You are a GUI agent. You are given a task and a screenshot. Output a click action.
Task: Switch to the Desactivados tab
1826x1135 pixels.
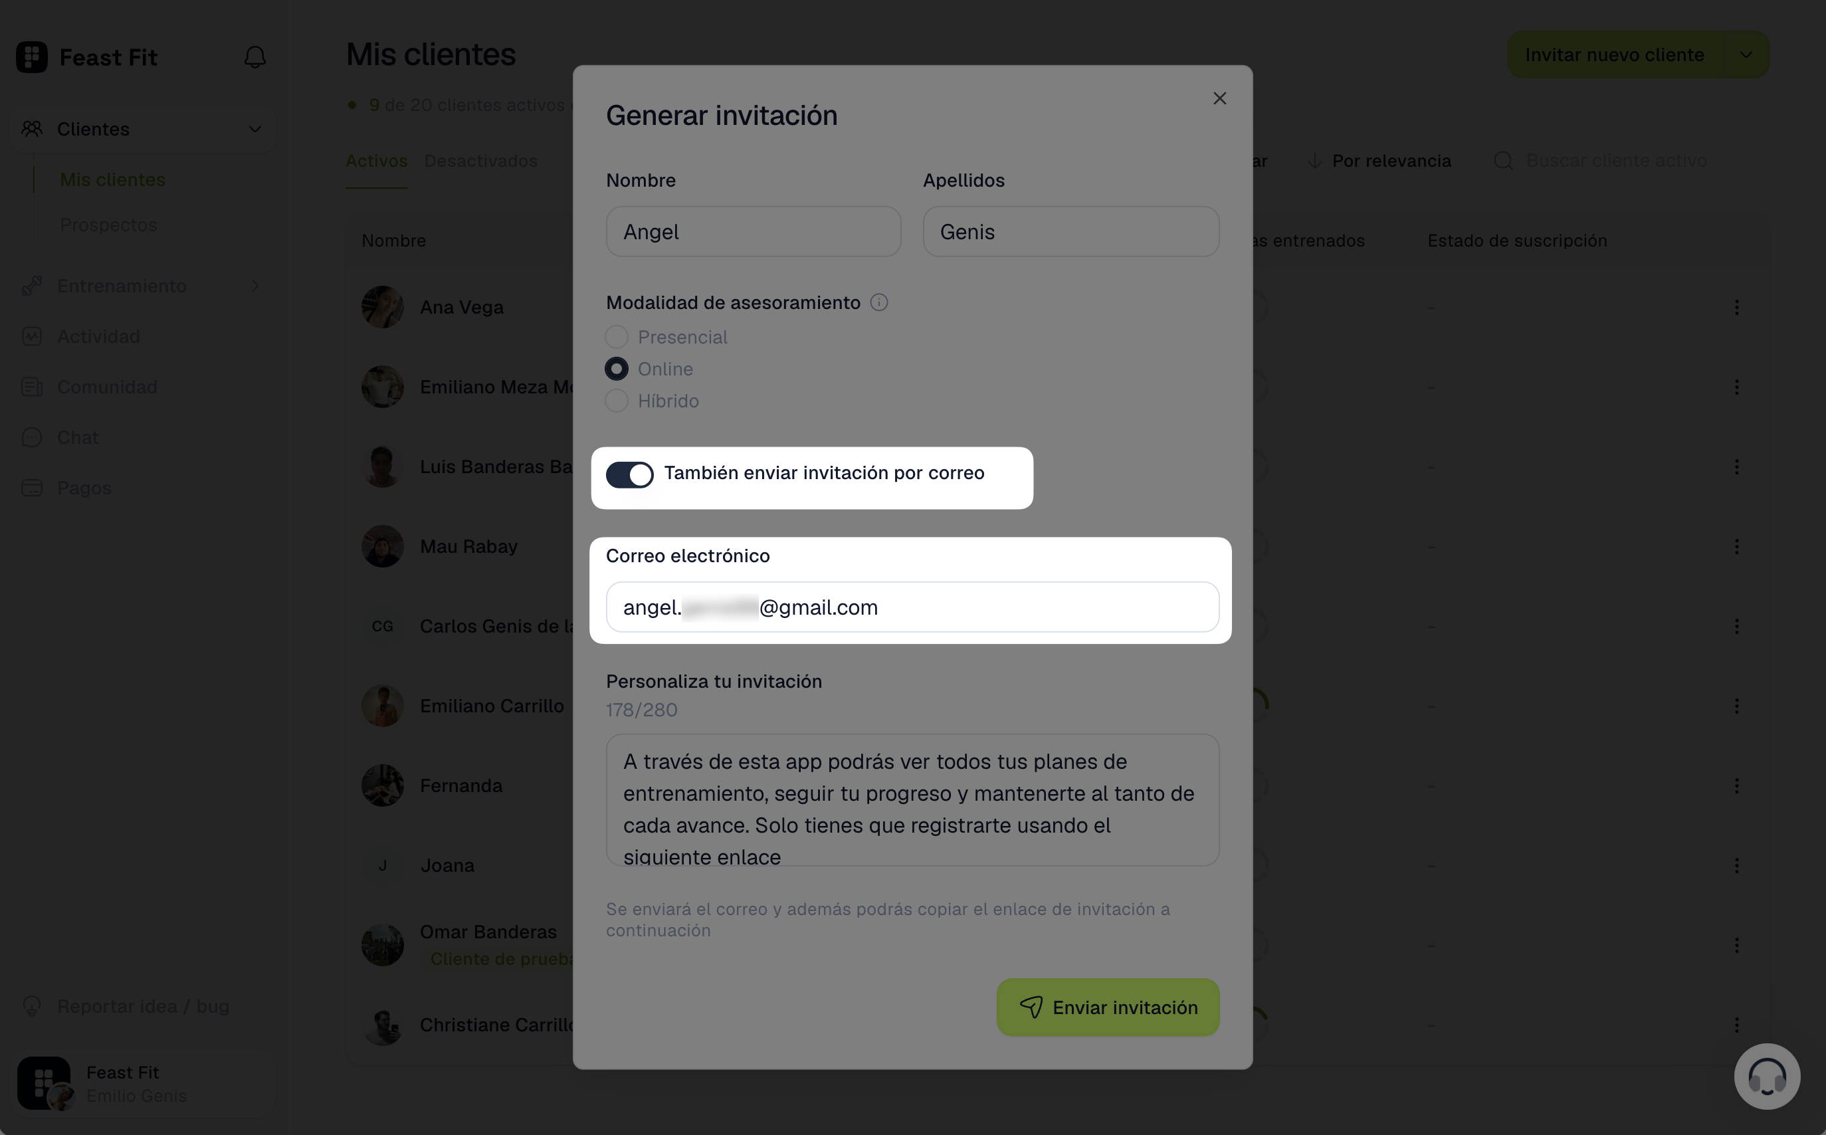[480, 161]
